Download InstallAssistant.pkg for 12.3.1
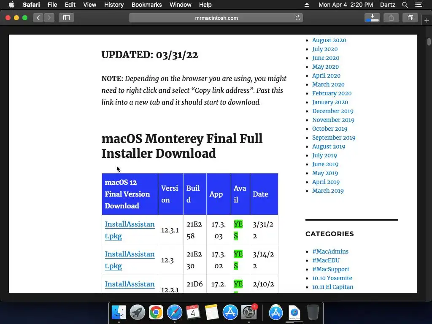This screenshot has width=432, height=324. (130, 230)
